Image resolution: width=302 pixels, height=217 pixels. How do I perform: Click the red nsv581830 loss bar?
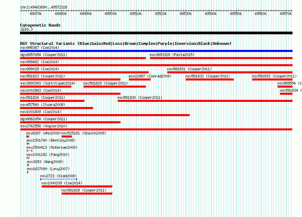(x=205, y=101)
